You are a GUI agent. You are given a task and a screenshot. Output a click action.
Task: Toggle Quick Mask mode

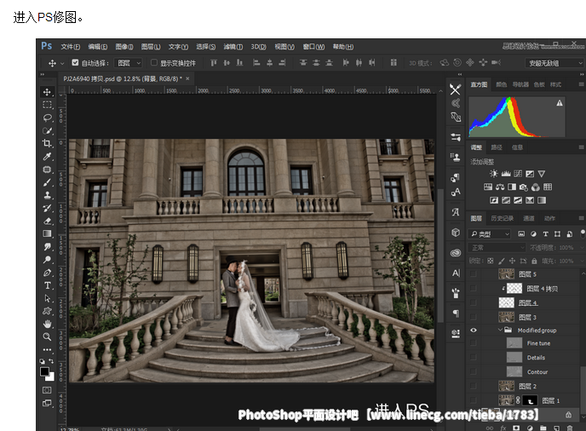47,390
